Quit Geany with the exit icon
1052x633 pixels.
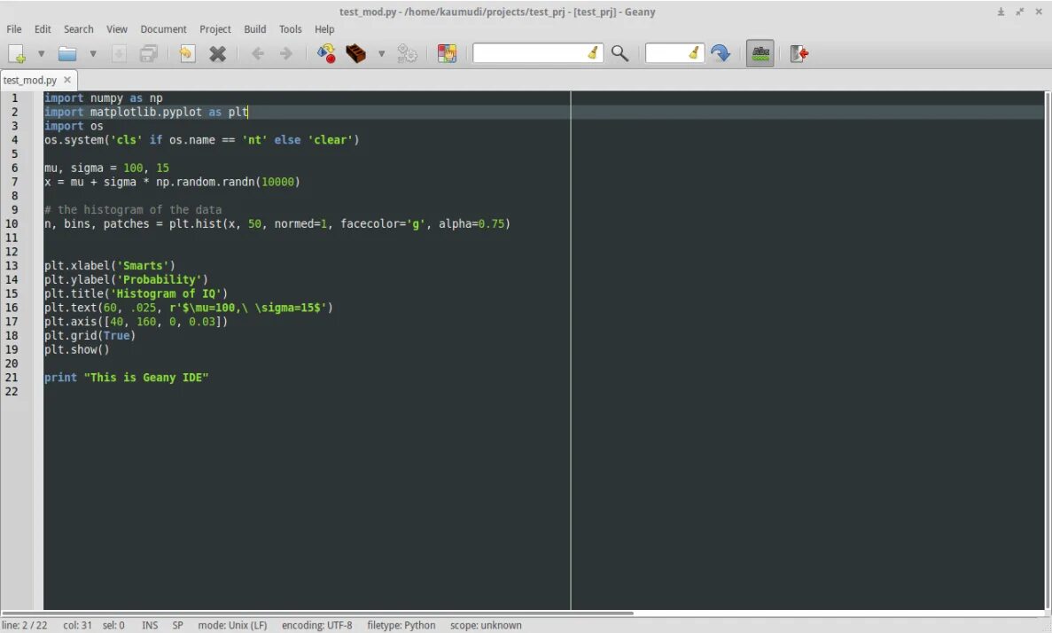(799, 54)
